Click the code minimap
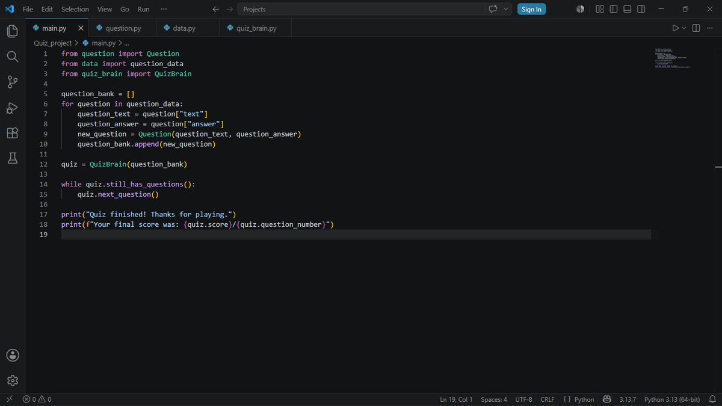The width and height of the screenshot is (722, 406). coord(673,58)
